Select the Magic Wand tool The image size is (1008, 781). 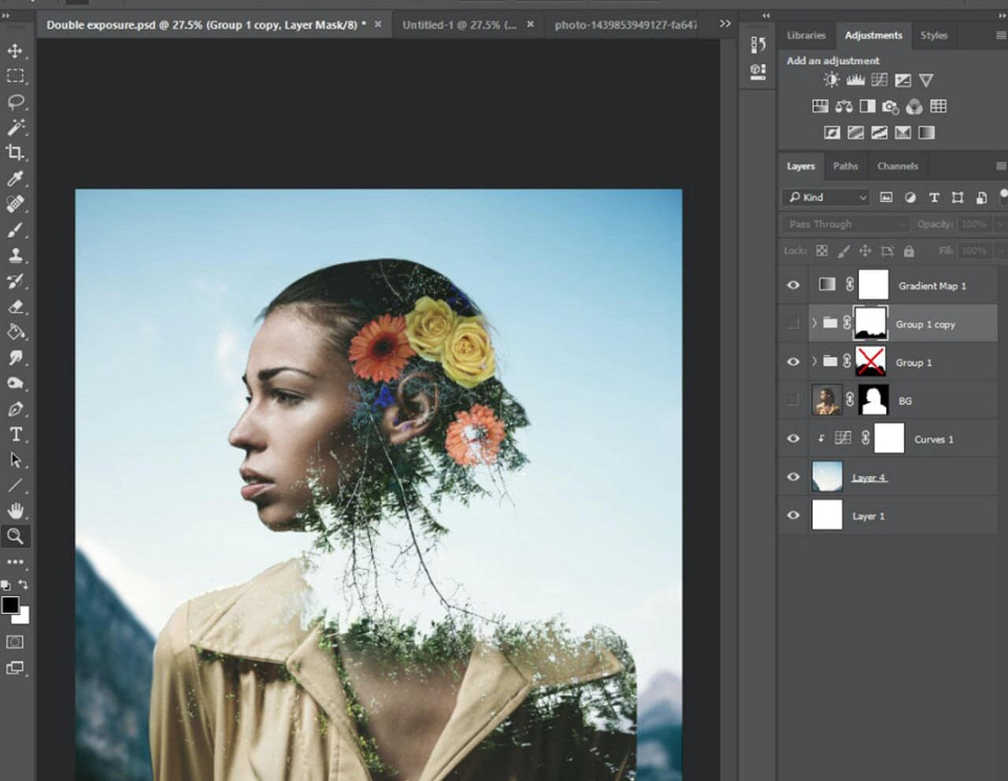[x=15, y=127]
